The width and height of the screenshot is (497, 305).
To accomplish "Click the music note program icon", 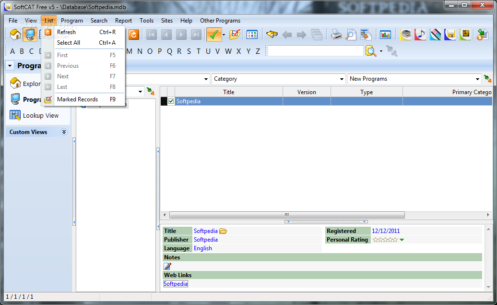I will (420, 35).
